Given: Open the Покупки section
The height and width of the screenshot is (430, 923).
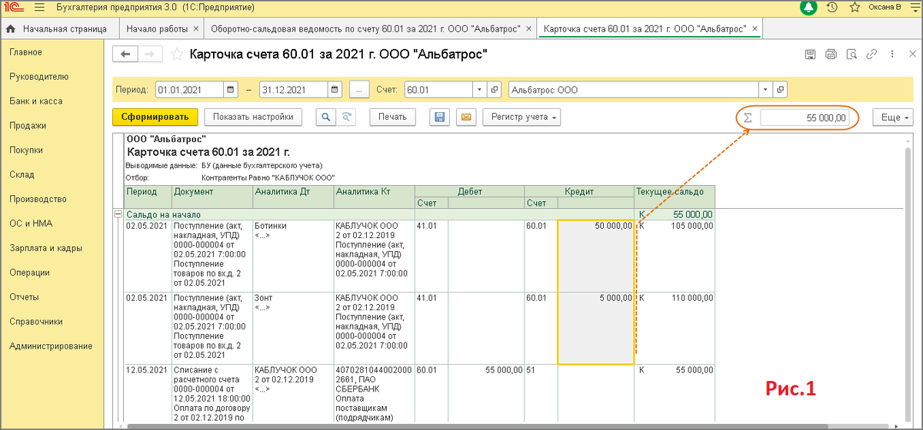Looking at the screenshot, I should pos(26,150).
